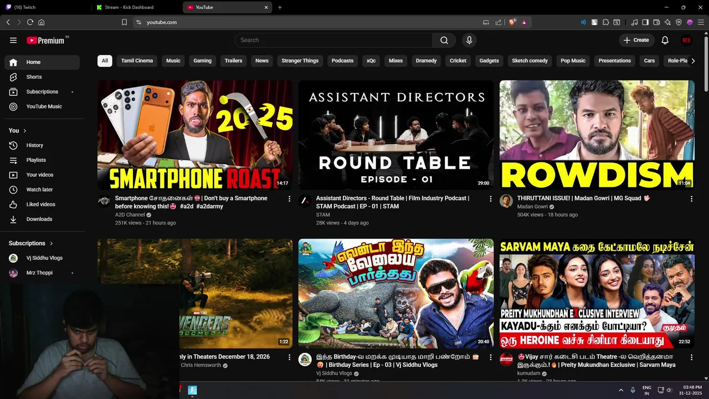Open Liked videos list
The image size is (709, 399).
(42, 204)
